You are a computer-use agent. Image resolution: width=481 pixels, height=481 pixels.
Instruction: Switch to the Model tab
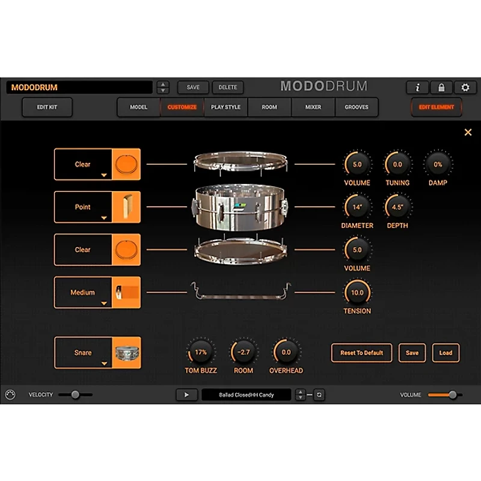139,108
